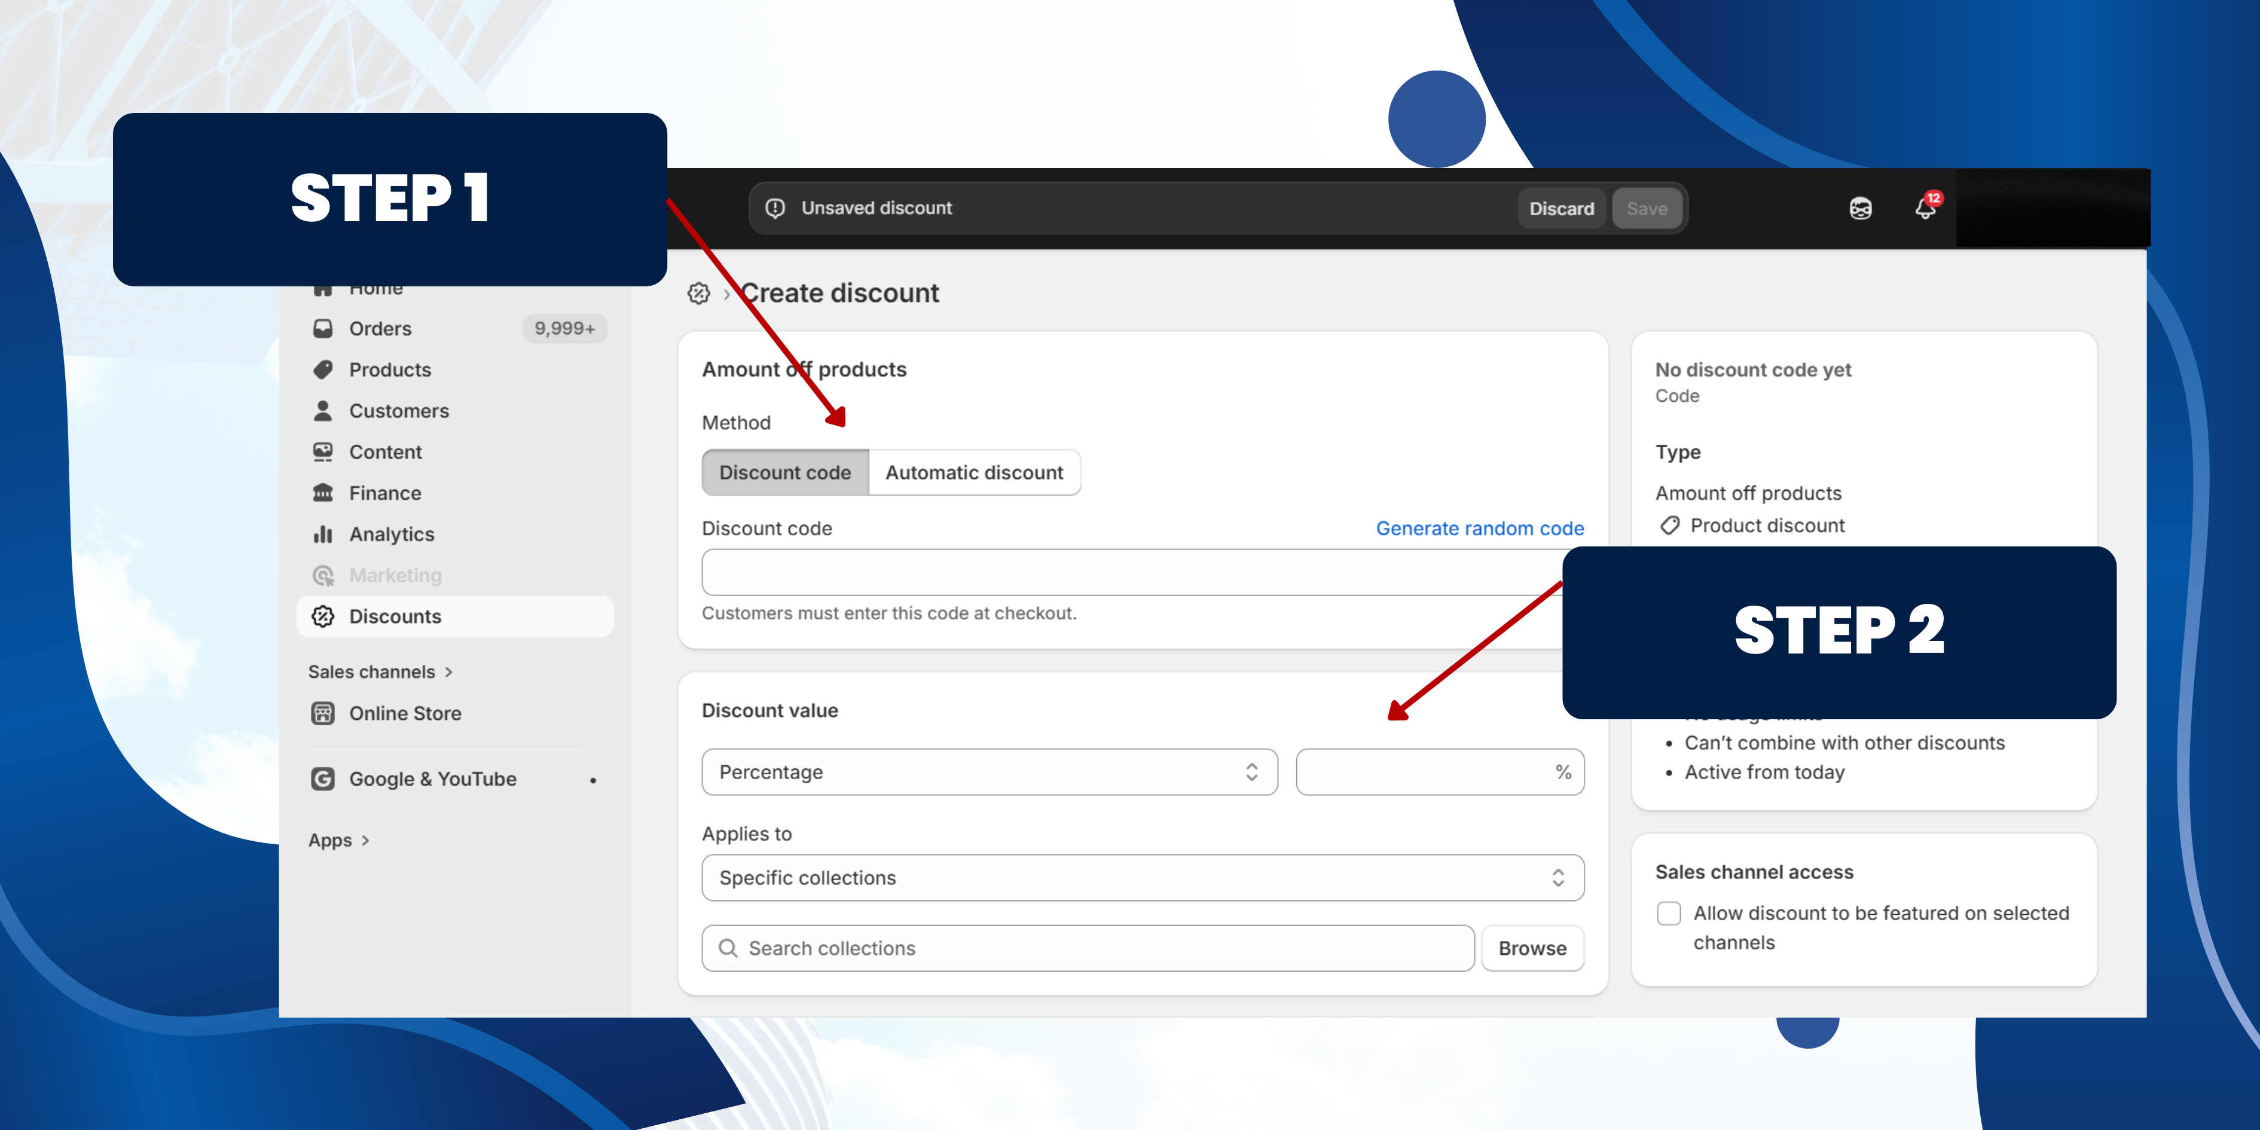This screenshot has width=2260, height=1130.
Task: Open the Specific collections dropdown
Action: point(1143,877)
